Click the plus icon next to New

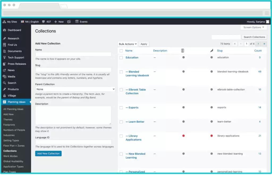pyautogui.click(x=56, y=22)
